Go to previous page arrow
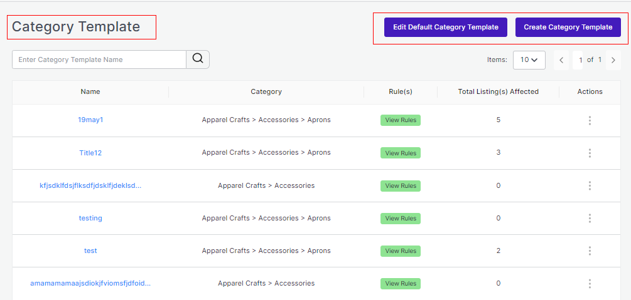The image size is (631, 300). click(x=561, y=60)
